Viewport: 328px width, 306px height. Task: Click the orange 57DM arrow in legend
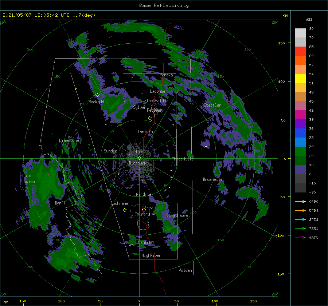[300, 210]
